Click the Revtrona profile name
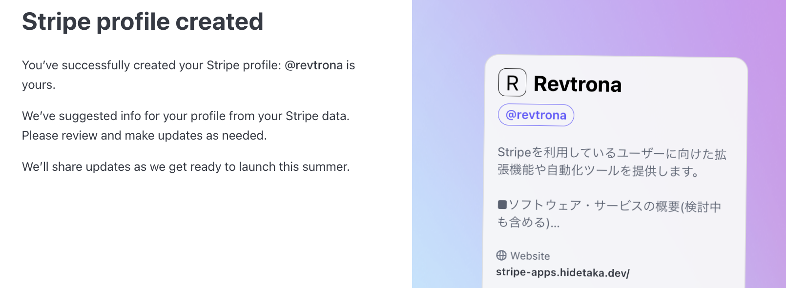Screen dimensions: 786x288 click(578, 84)
